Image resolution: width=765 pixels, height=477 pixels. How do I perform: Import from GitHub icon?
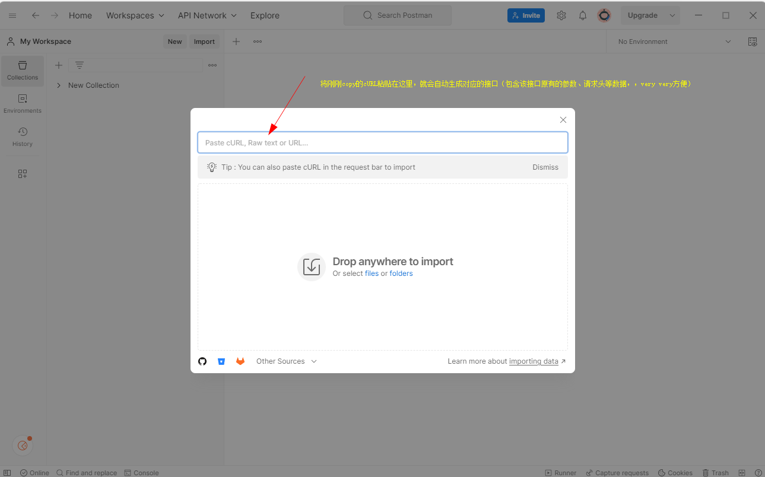(x=202, y=361)
